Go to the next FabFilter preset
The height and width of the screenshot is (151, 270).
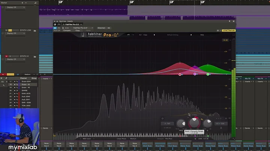point(191,35)
